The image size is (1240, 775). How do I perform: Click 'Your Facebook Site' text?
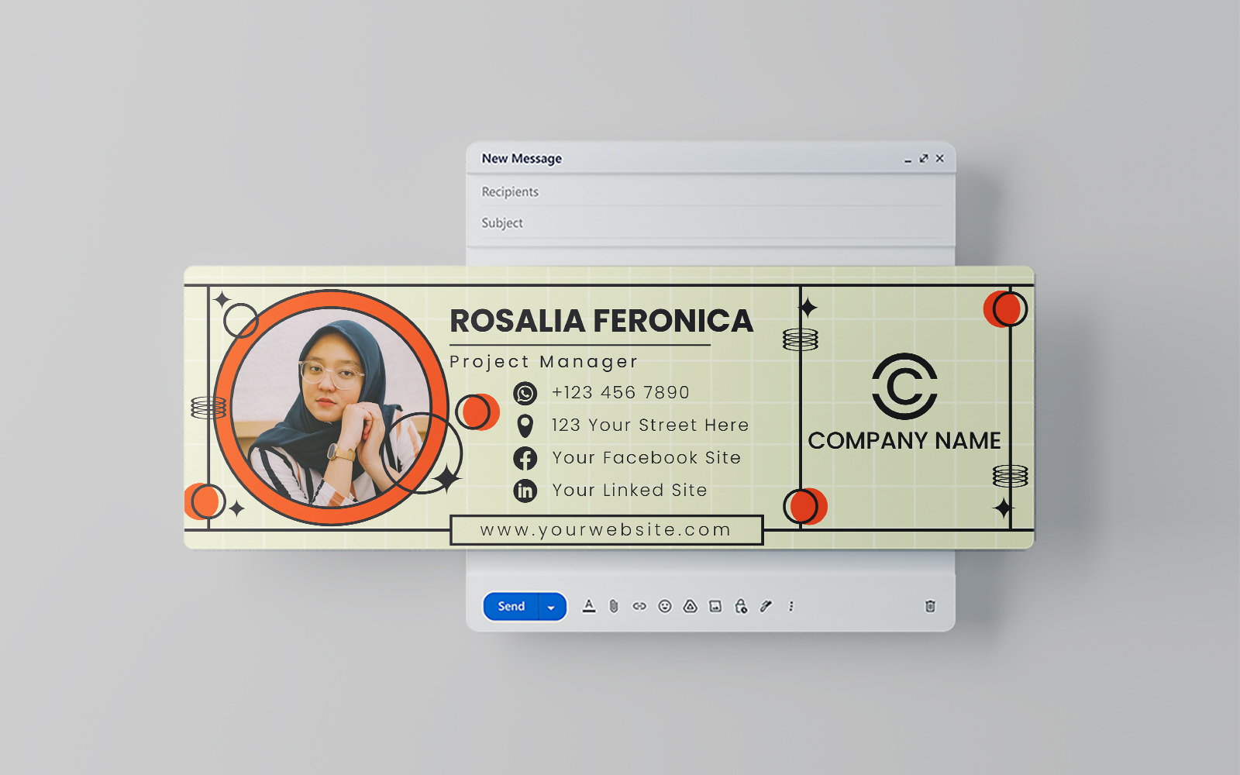[646, 458]
